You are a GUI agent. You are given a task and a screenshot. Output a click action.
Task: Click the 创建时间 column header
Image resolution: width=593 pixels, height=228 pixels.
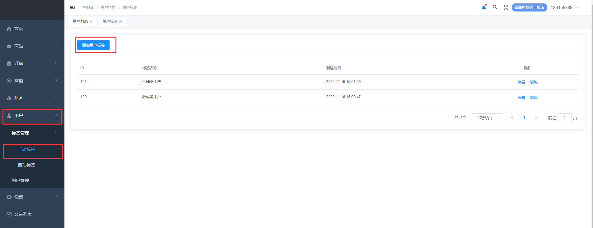334,68
